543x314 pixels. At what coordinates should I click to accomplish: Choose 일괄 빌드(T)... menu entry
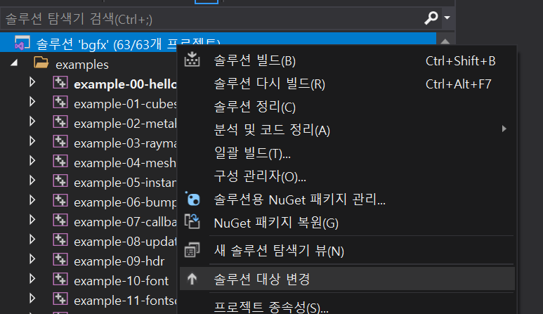tap(347, 153)
